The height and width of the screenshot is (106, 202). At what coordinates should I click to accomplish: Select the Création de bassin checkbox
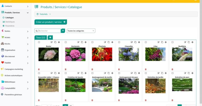pos(66,73)
